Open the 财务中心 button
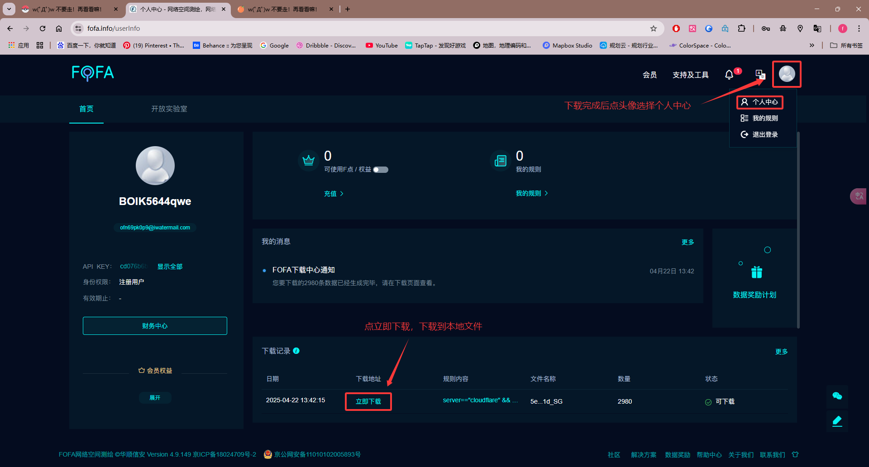Image resolution: width=869 pixels, height=467 pixels. coord(155,326)
